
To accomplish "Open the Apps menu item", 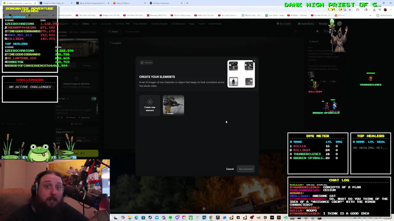I will tap(192, 24).
